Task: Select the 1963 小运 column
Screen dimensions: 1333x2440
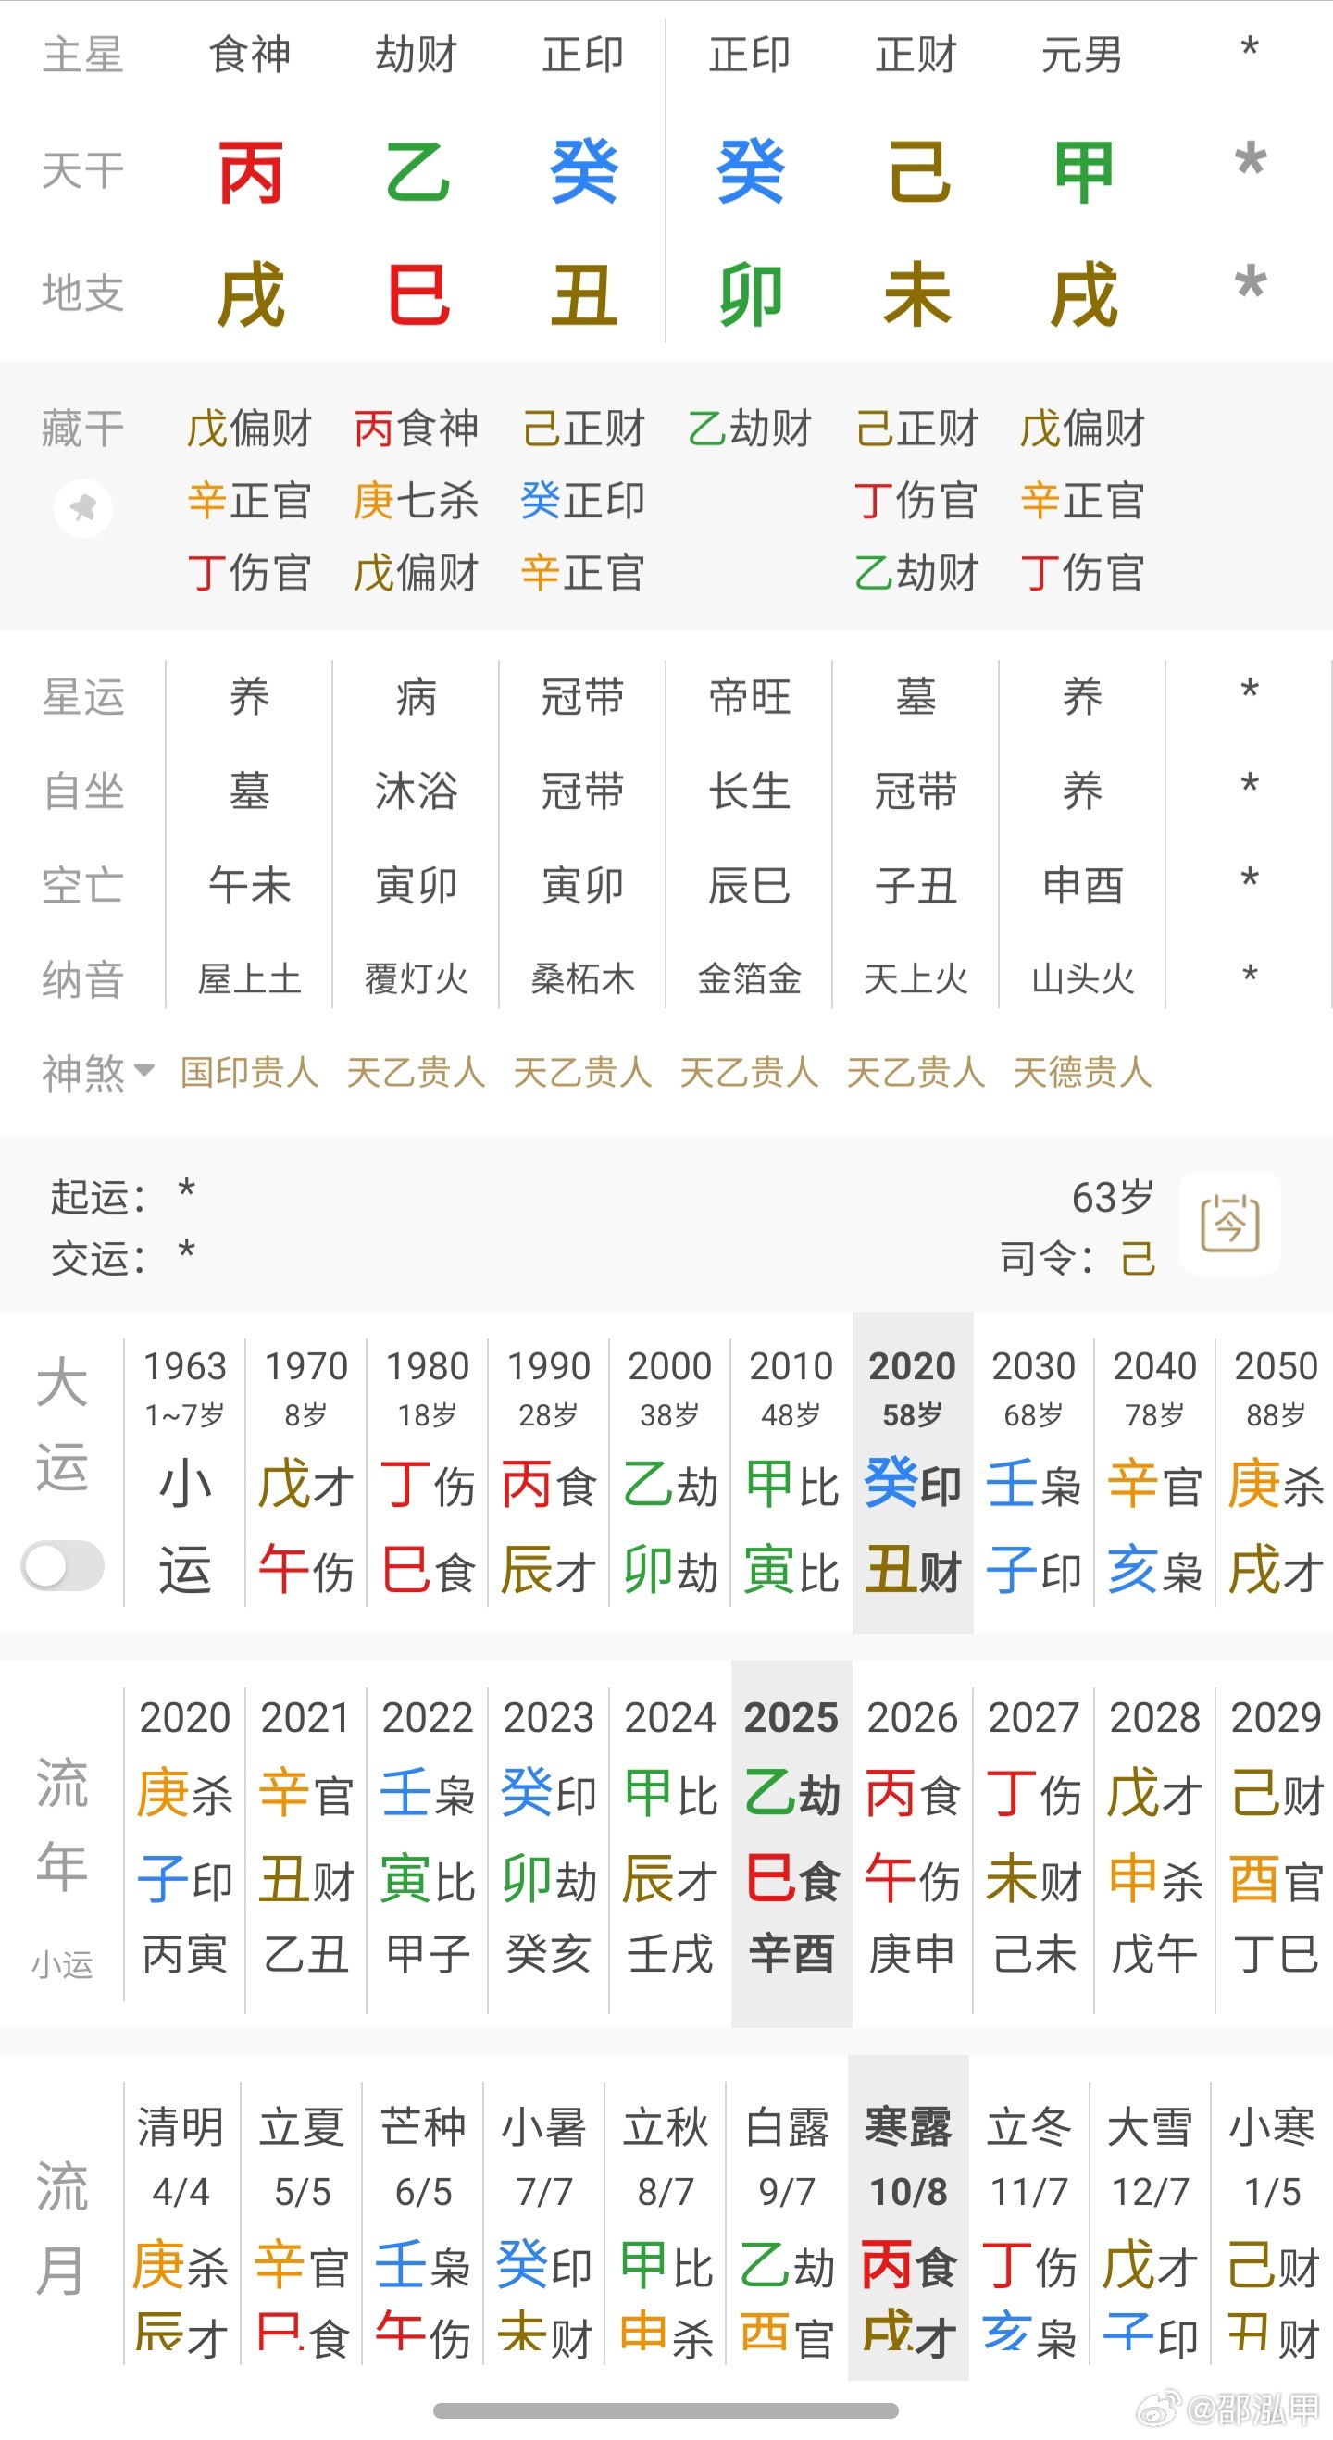Action: click(185, 1473)
